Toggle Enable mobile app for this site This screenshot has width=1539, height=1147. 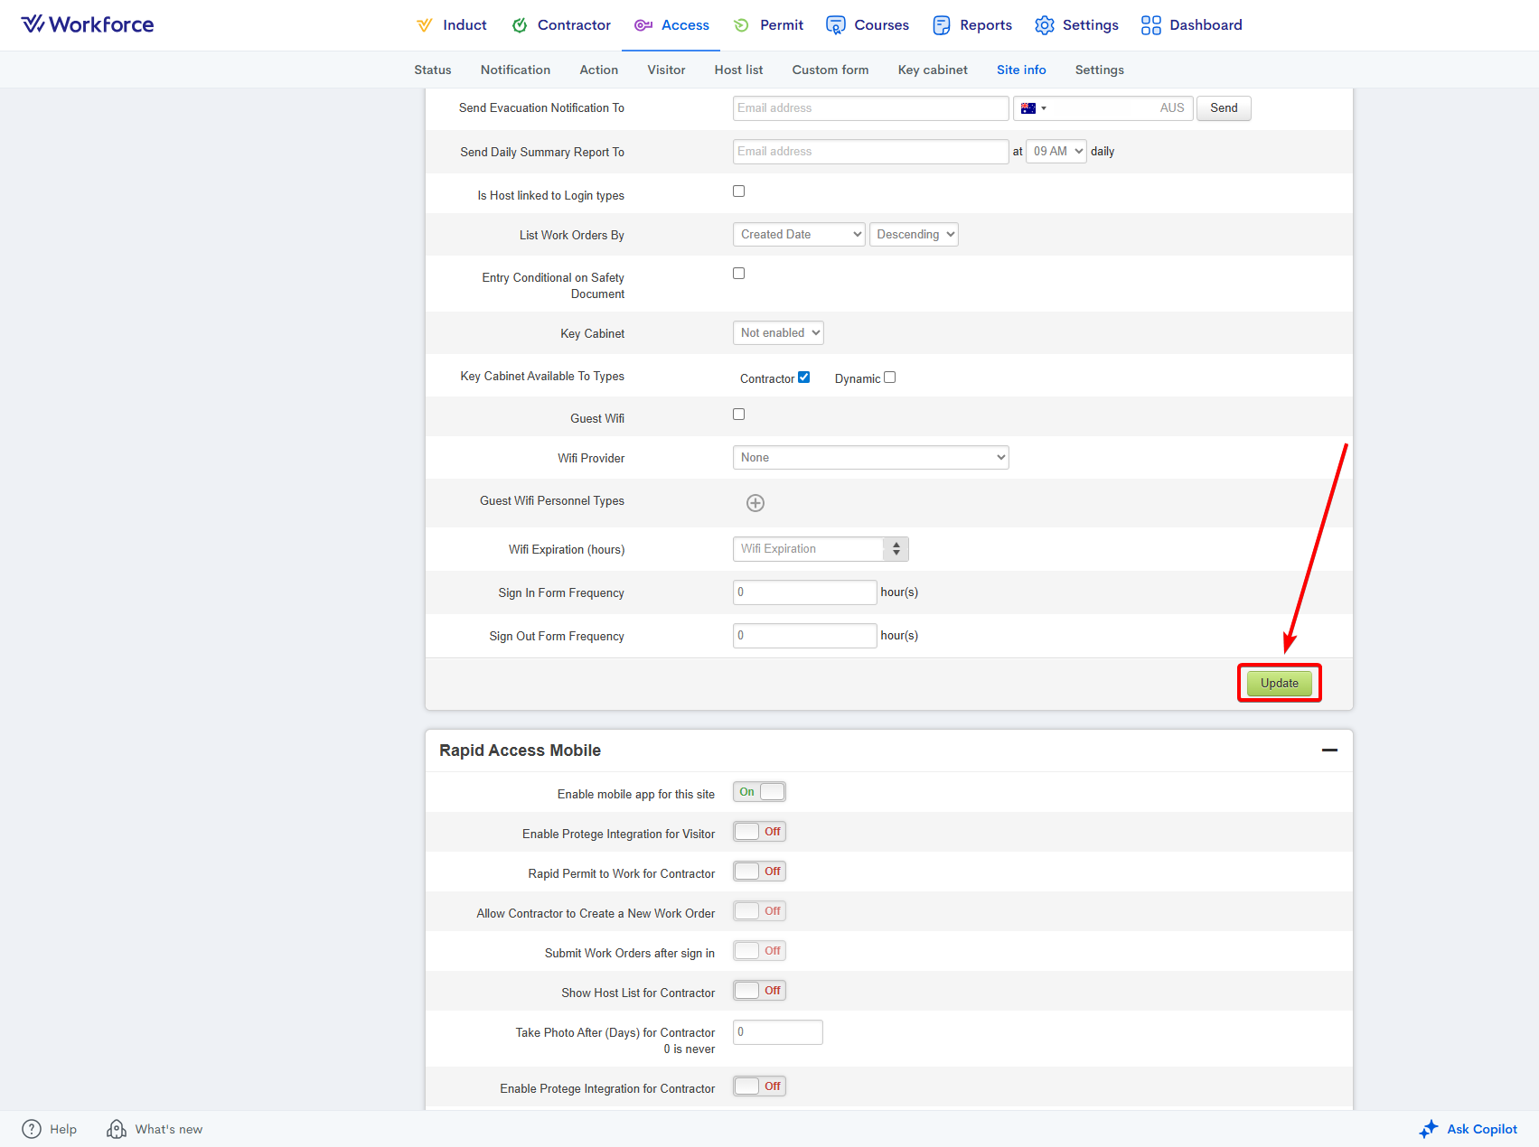pos(759,792)
